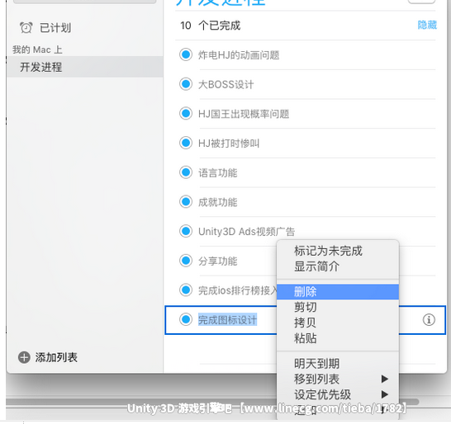Toggle the 完成图标设计 completion circle
The image size is (451, 424).
pyautogui.click(x=186, y=319)
